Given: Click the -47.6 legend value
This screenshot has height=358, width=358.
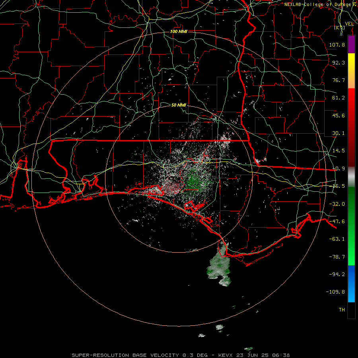Looking at the screenshot, I should click(337, 222).
